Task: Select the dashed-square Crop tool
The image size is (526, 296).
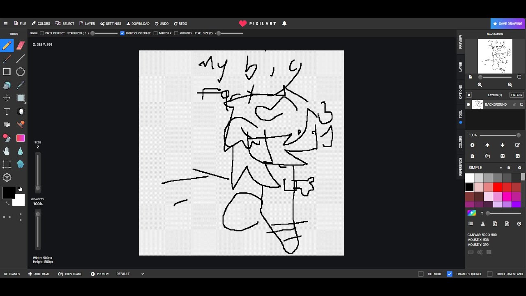Action: point(7,164)
